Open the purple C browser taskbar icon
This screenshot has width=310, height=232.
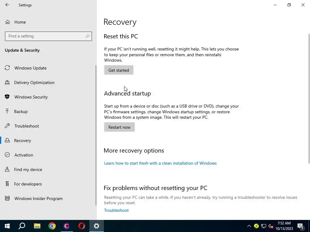(67, 226)
